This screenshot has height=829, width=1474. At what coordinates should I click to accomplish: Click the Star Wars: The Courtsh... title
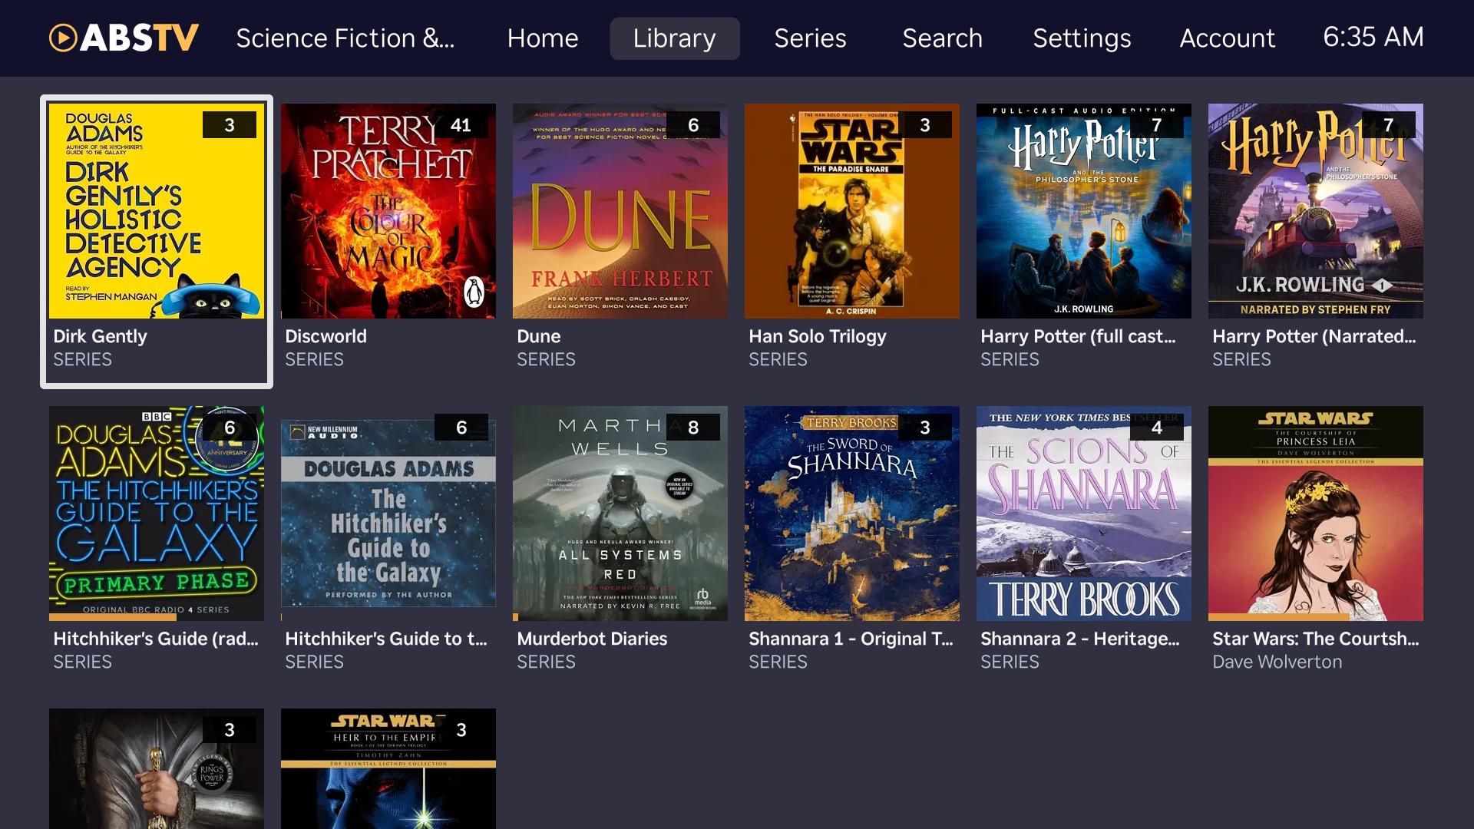1316,639
